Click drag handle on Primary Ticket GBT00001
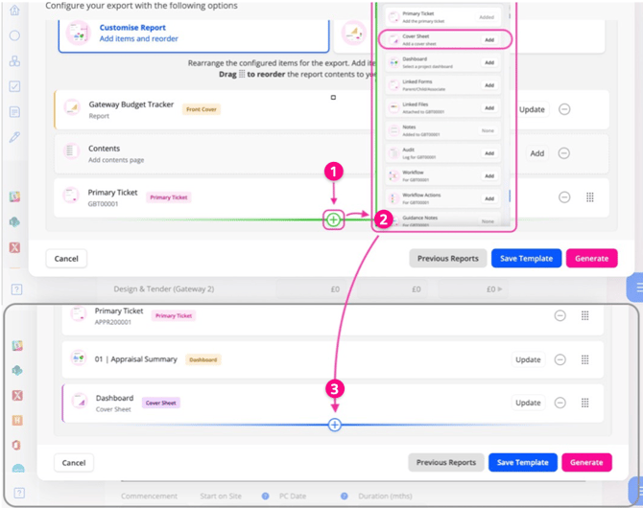Screen dimensions: 643x508 [589, 197]
